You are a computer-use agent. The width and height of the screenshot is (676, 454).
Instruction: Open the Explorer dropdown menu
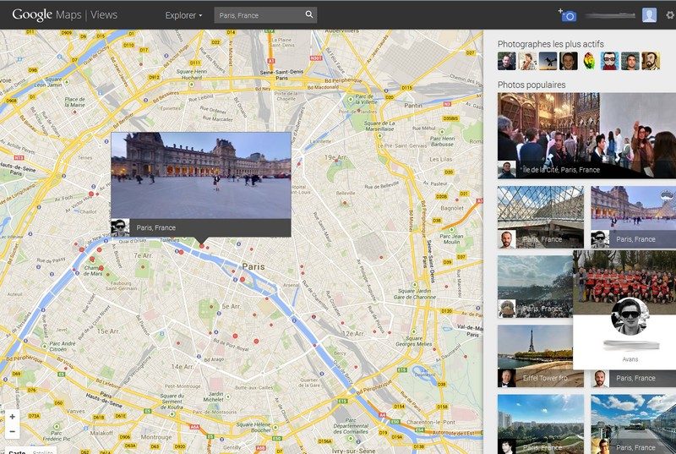click(x=183, y=15)
